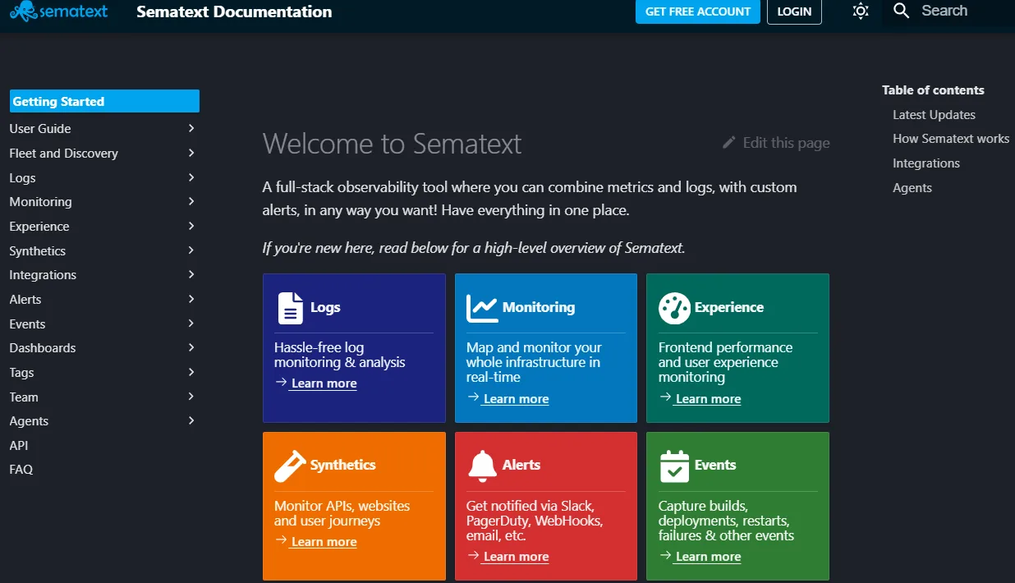
Task: Open the API sidebar item
Action: 19,445
